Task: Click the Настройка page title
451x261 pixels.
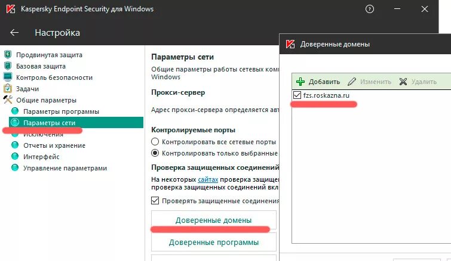Action: pos(57,33)
